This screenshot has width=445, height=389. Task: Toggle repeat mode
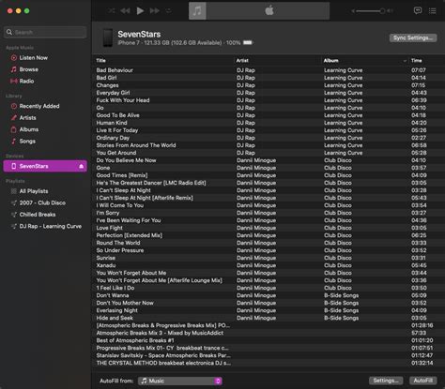coord(169,11)
